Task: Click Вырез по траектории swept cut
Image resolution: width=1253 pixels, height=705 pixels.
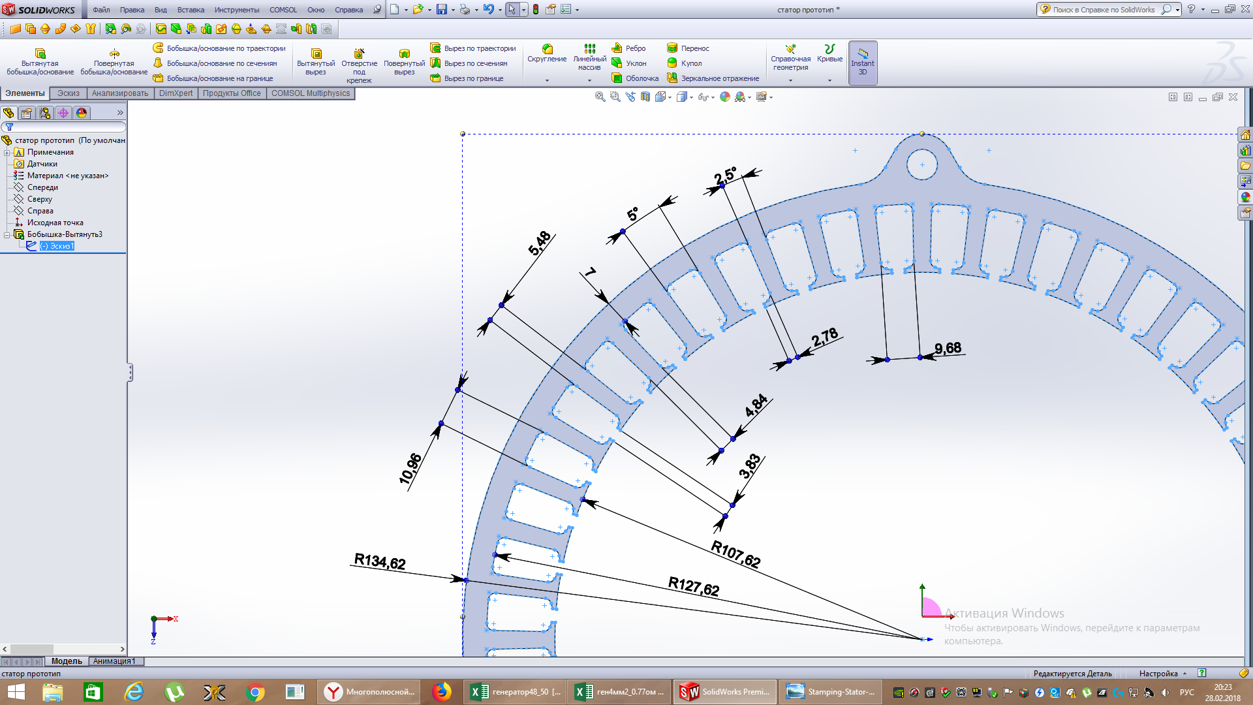Action: pos(473,48)
